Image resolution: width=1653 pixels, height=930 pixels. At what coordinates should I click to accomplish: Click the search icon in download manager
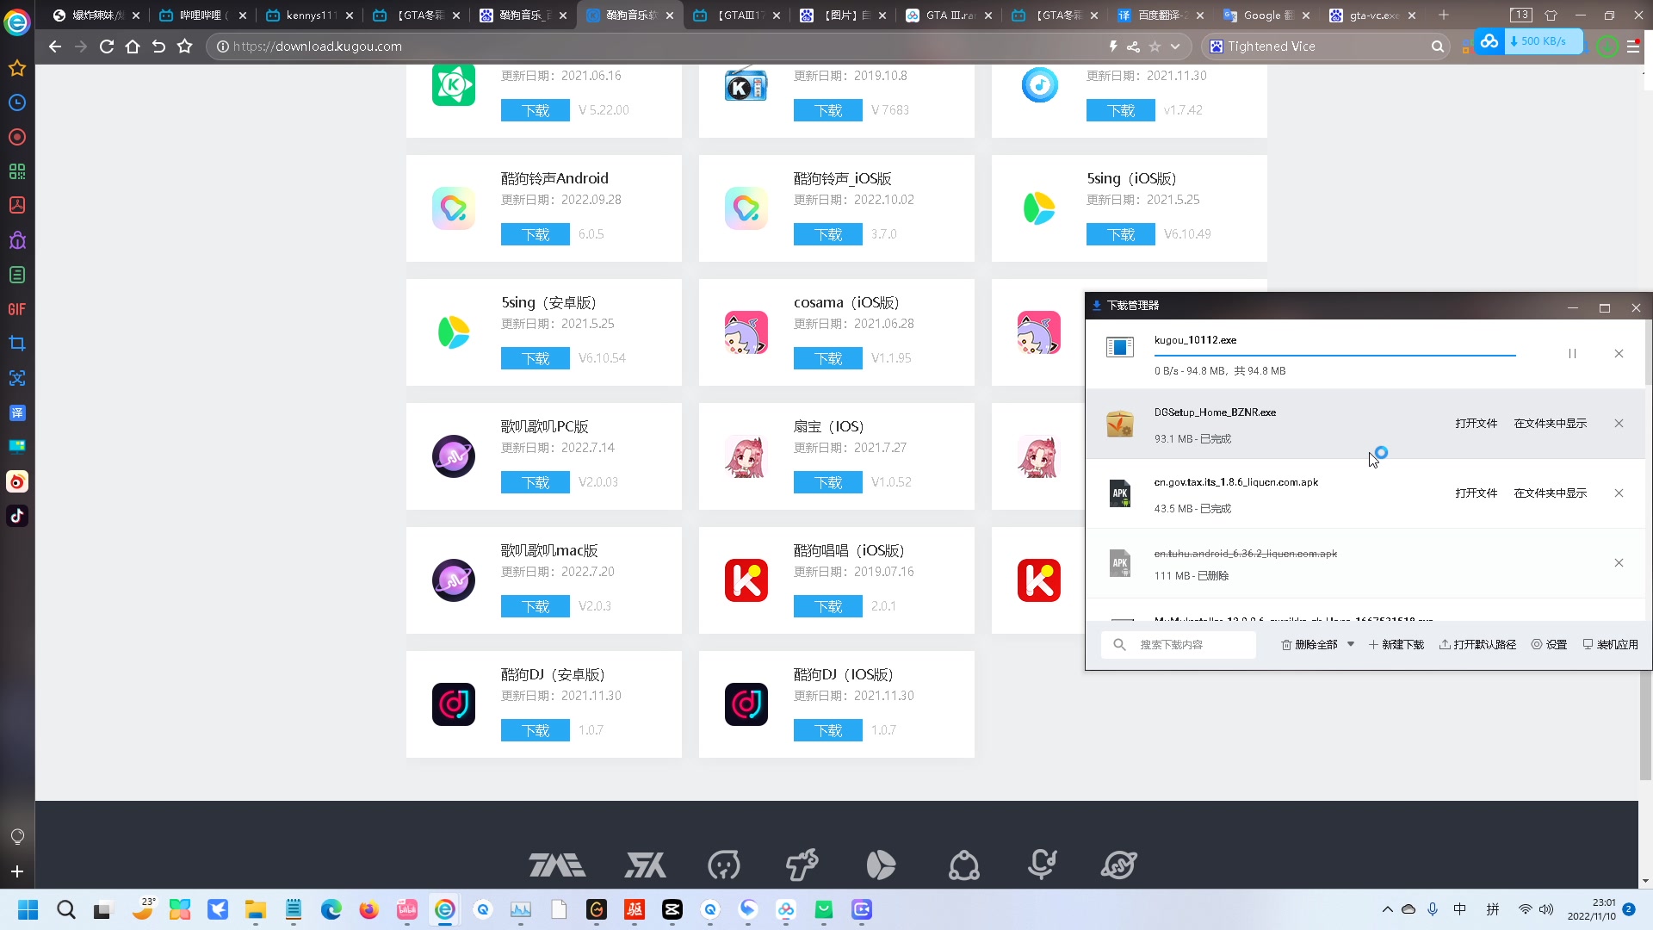pyautogui.click(x=1121, y=645)
